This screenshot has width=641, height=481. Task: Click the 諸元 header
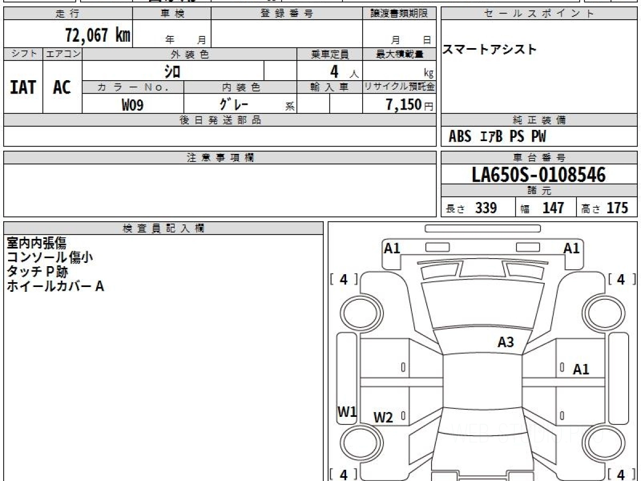539,191
